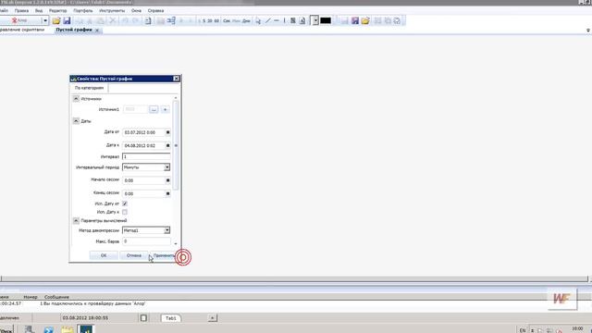Click the ellipsis browse button for Источник1

click(154, 109)
